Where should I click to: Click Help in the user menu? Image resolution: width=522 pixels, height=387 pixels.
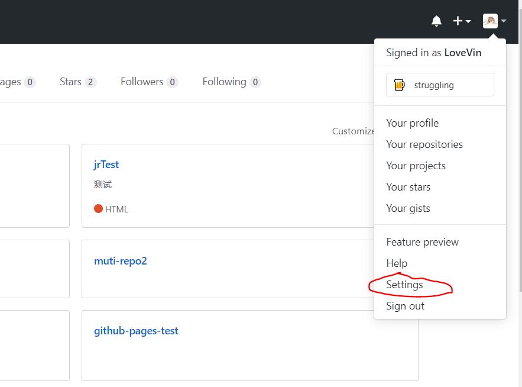(x=397, y=263)
